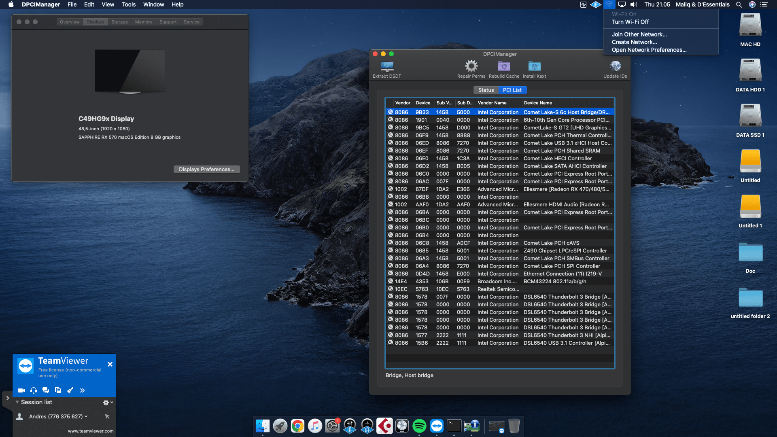Open Spotlight search in the menu bar
Viewport: 777px width, 437px height.
tap(739, 4)
